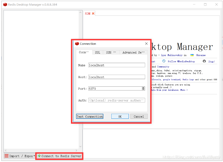223x162 pixels.
Task: Click the red Import/Export menu icon
Action: (6, 156)
